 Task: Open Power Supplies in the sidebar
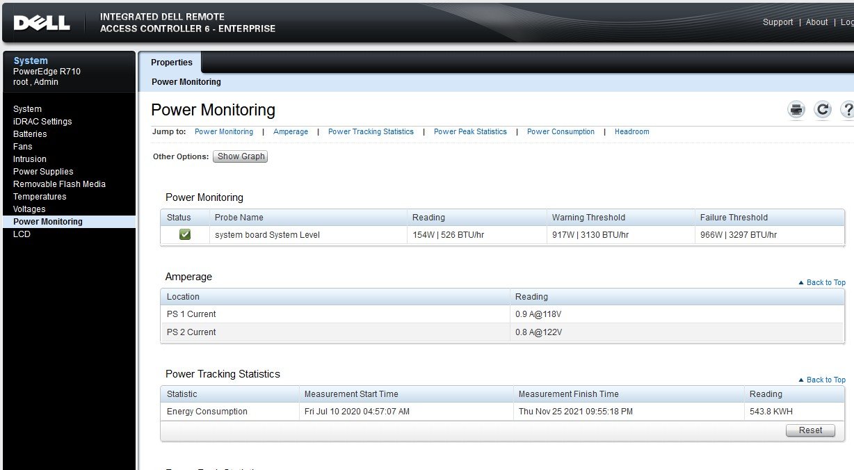pyautogui.click(x=43, y=172)
